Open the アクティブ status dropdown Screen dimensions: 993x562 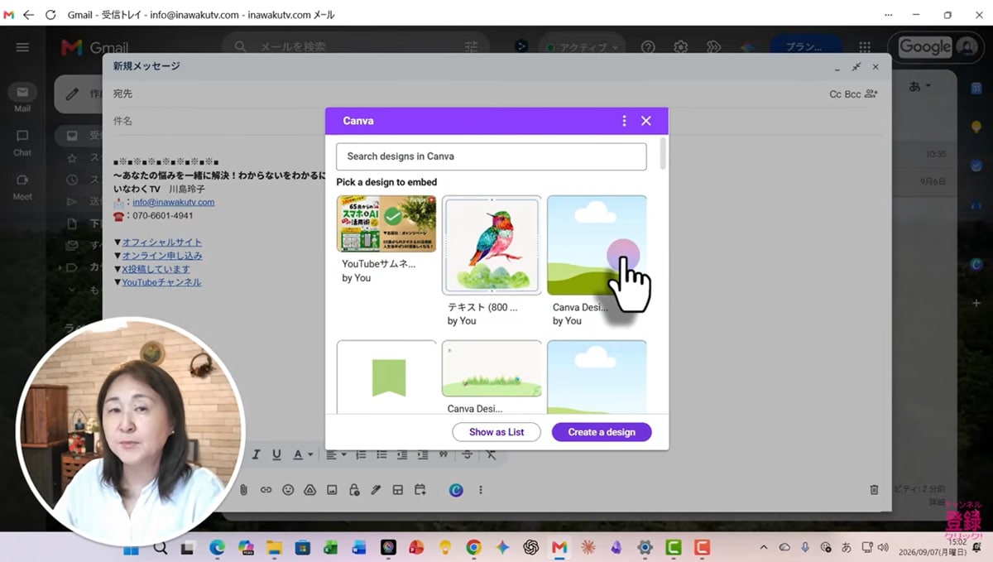[583, 47]
